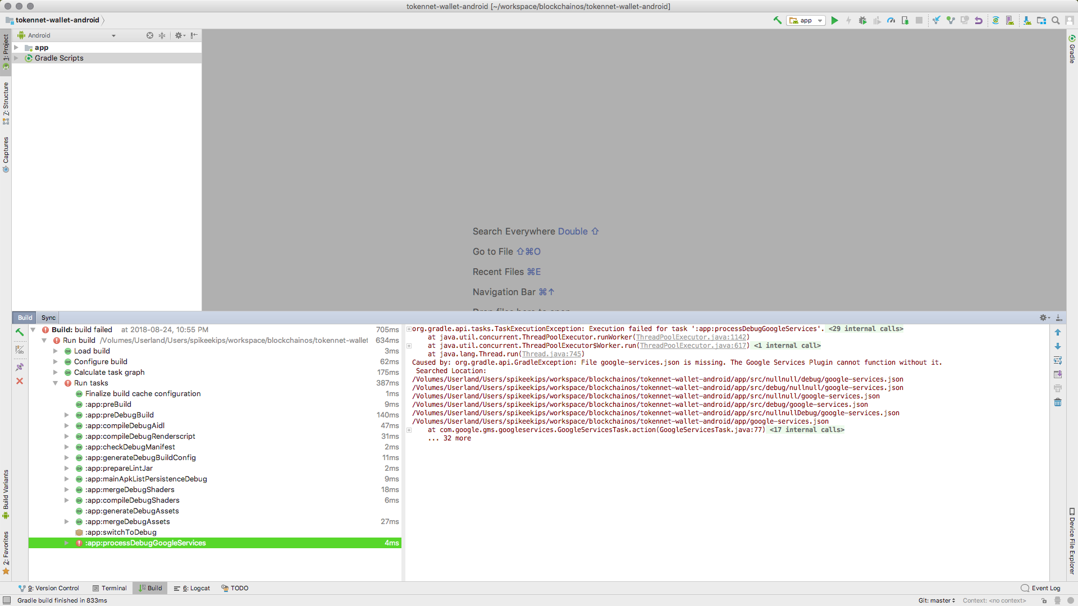Open the AVD Manager
The width and height of the screenshot is (1078, 606).
tap(1010, 20)
